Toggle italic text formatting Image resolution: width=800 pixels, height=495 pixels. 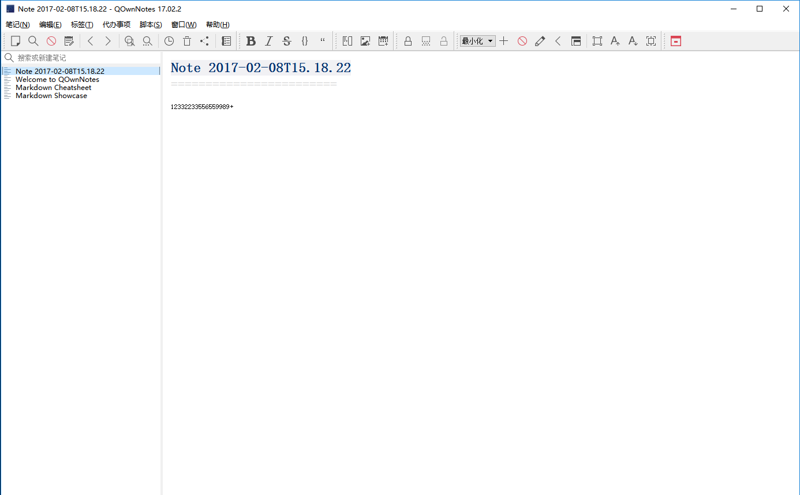point(268,41)
